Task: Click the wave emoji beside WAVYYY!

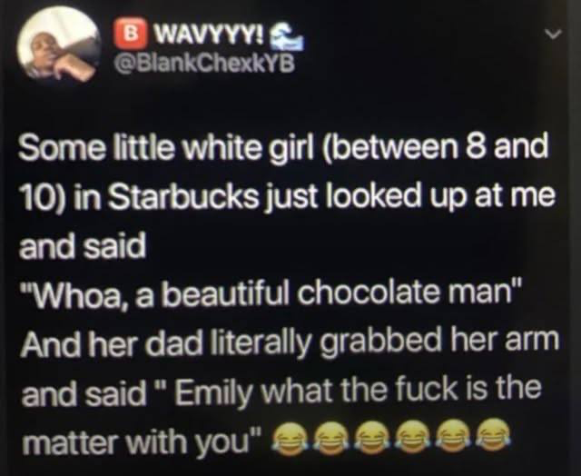Action: click(x=287, y=36)
